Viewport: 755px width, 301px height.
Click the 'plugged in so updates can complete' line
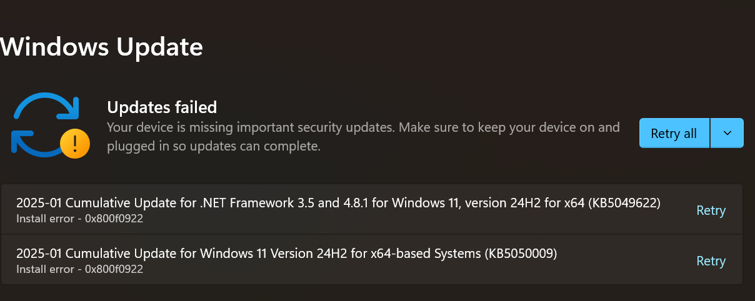click(214, 147)
